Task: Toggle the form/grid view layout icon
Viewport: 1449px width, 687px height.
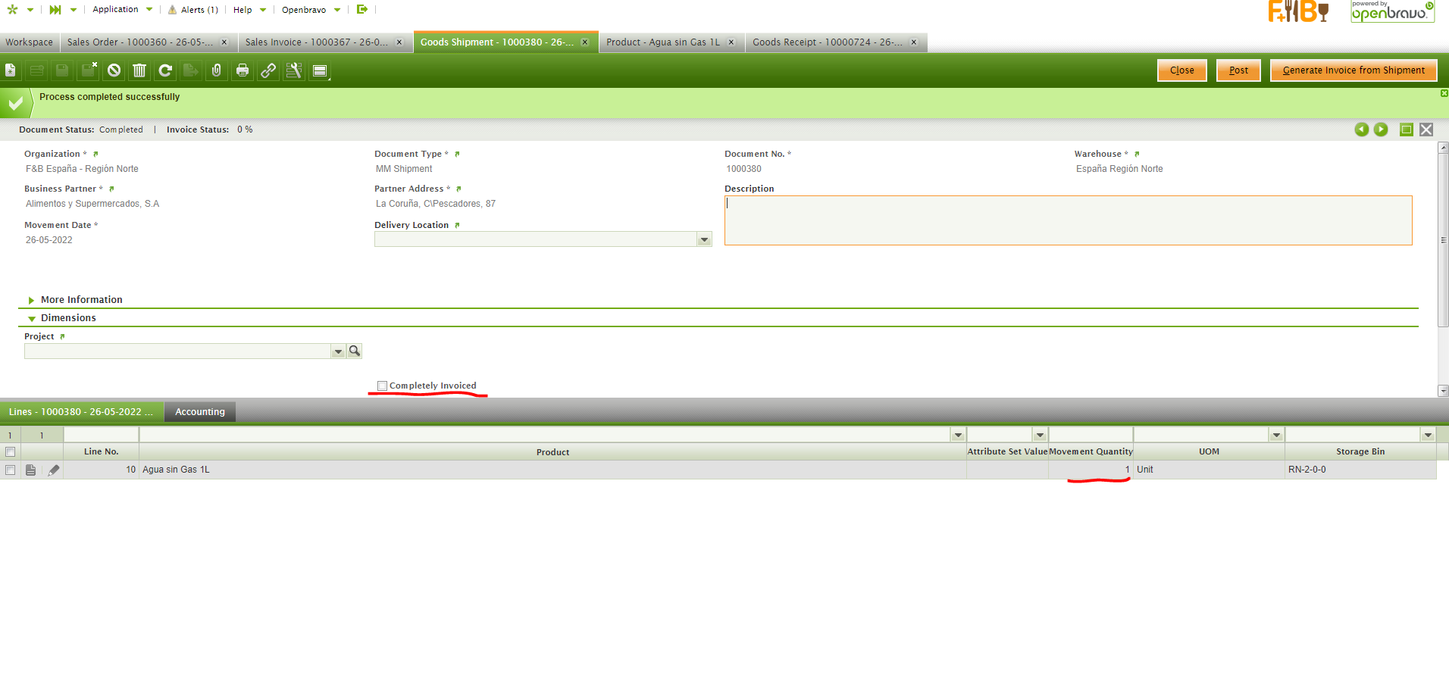Action: point(320,70)
